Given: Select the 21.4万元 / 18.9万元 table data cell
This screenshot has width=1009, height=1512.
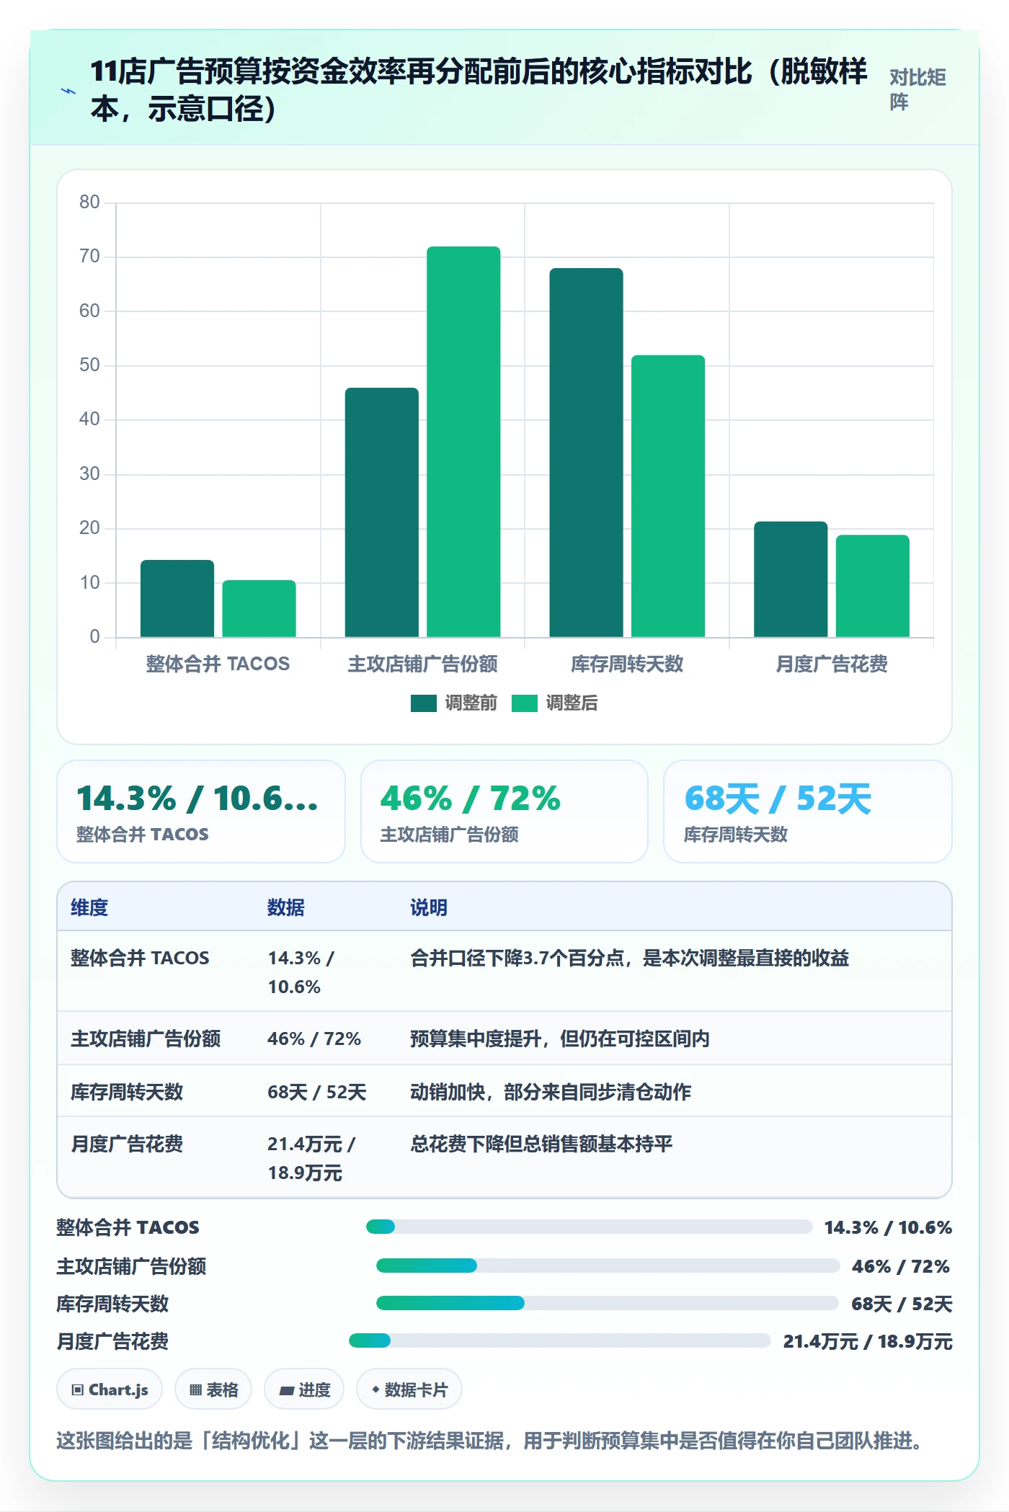Looking at the screenshot, I should pyautogui.click(x=312, y=1158).
